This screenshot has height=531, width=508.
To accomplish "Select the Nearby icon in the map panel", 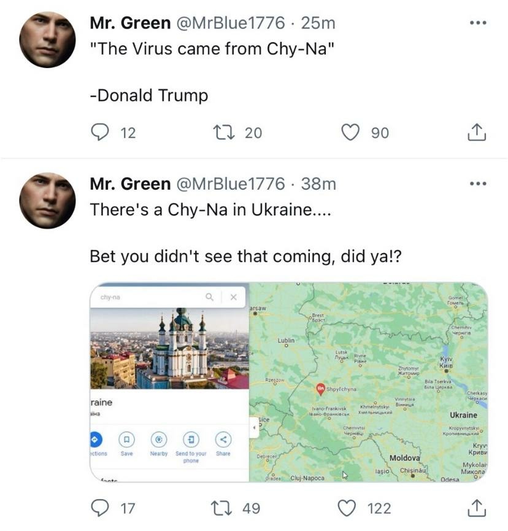I will 159,440.
